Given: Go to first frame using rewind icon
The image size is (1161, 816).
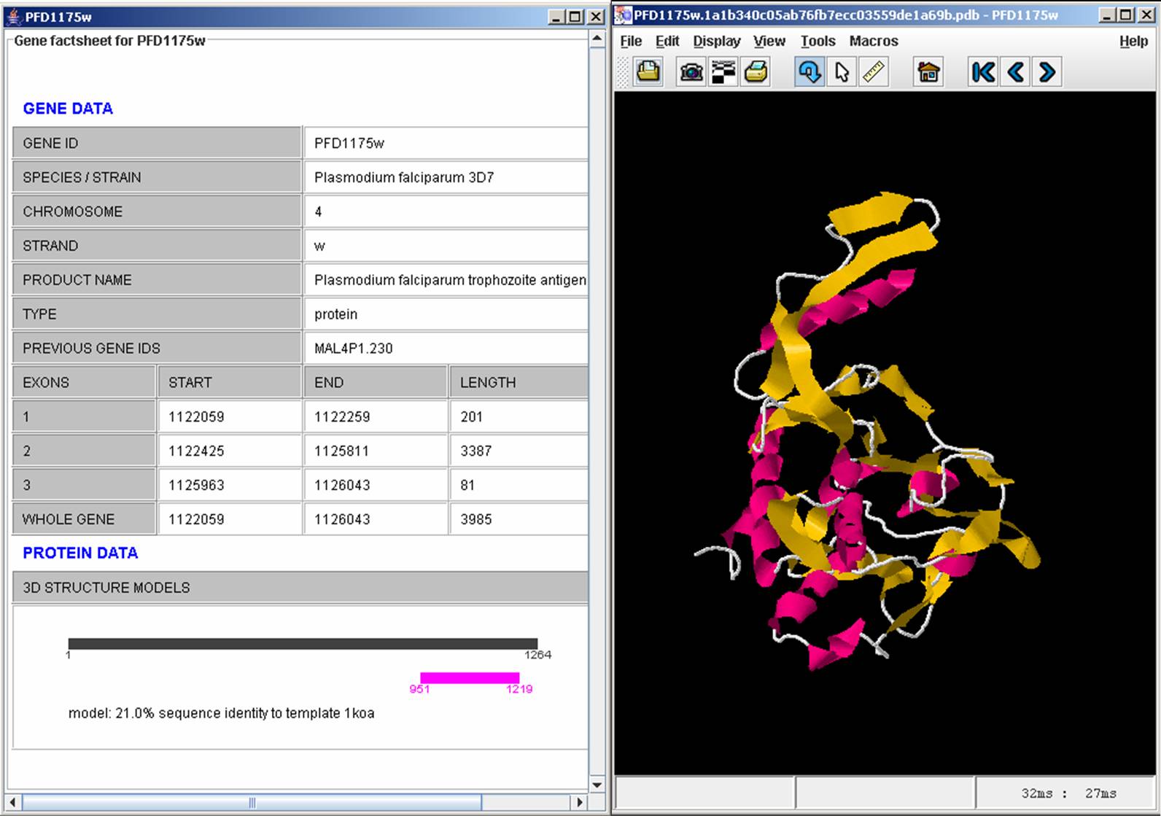Looking at the screenshot, I should click(x=983, y=72).
